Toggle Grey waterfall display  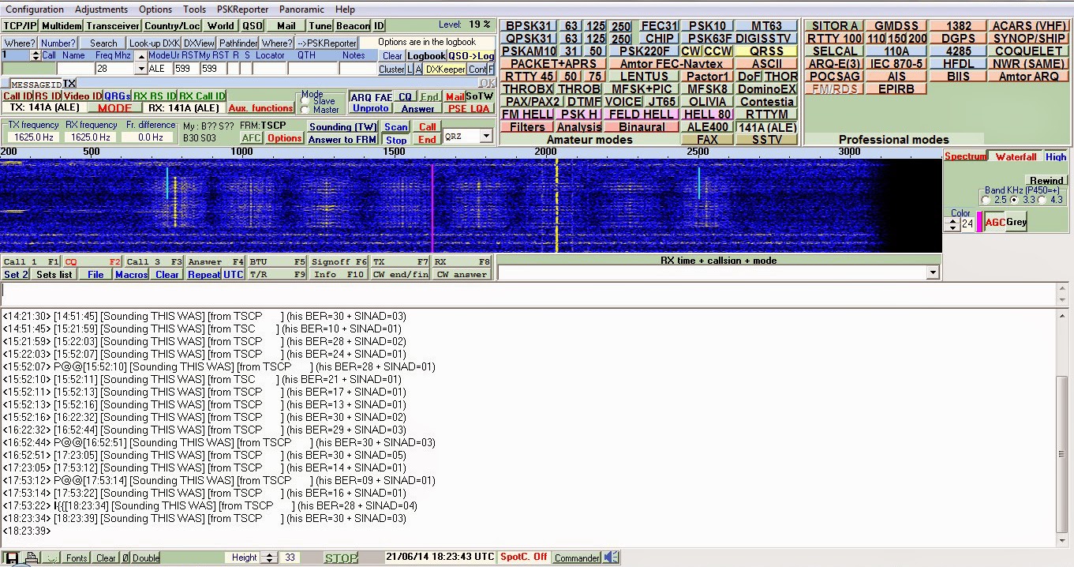(1016, 222)
